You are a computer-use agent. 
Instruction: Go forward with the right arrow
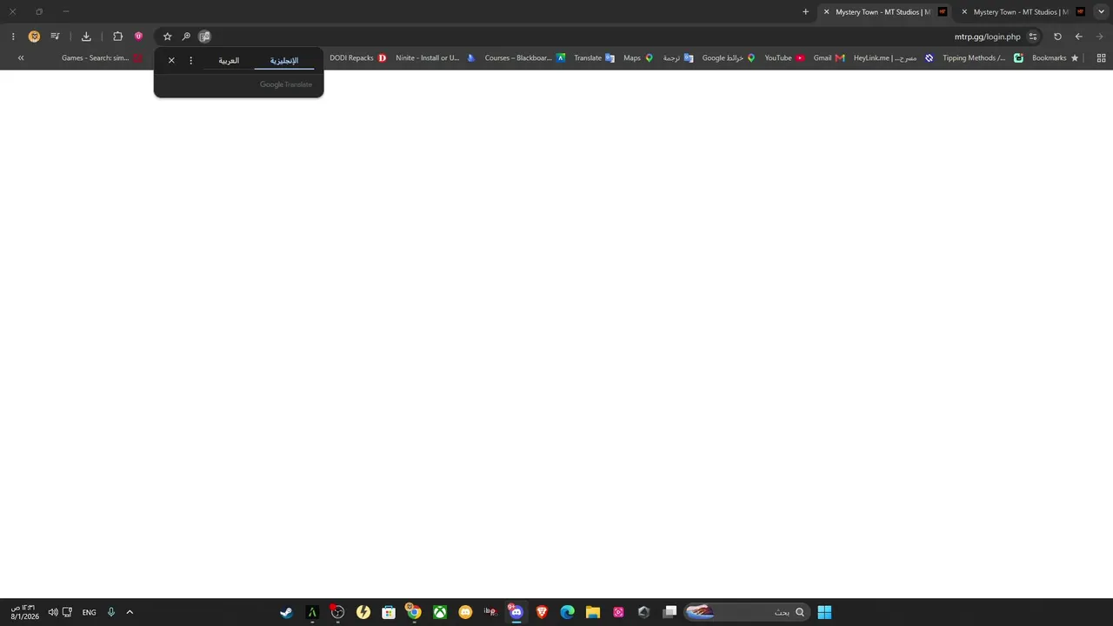[x=1100, y=37]
